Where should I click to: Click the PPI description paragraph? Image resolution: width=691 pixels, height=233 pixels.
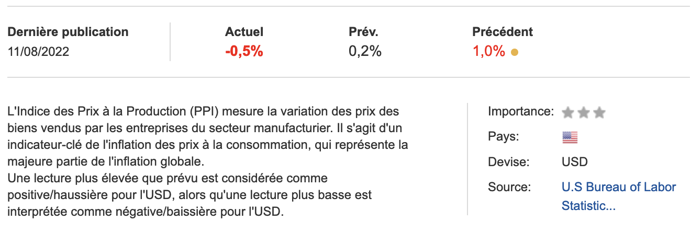point(208,136)
